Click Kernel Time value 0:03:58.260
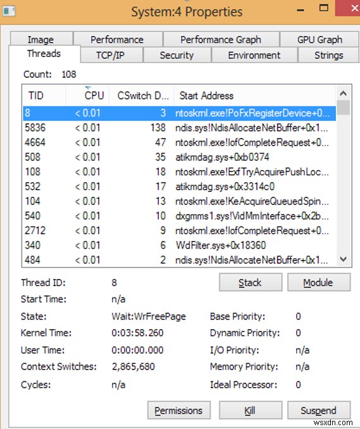 tap(137, 333)
